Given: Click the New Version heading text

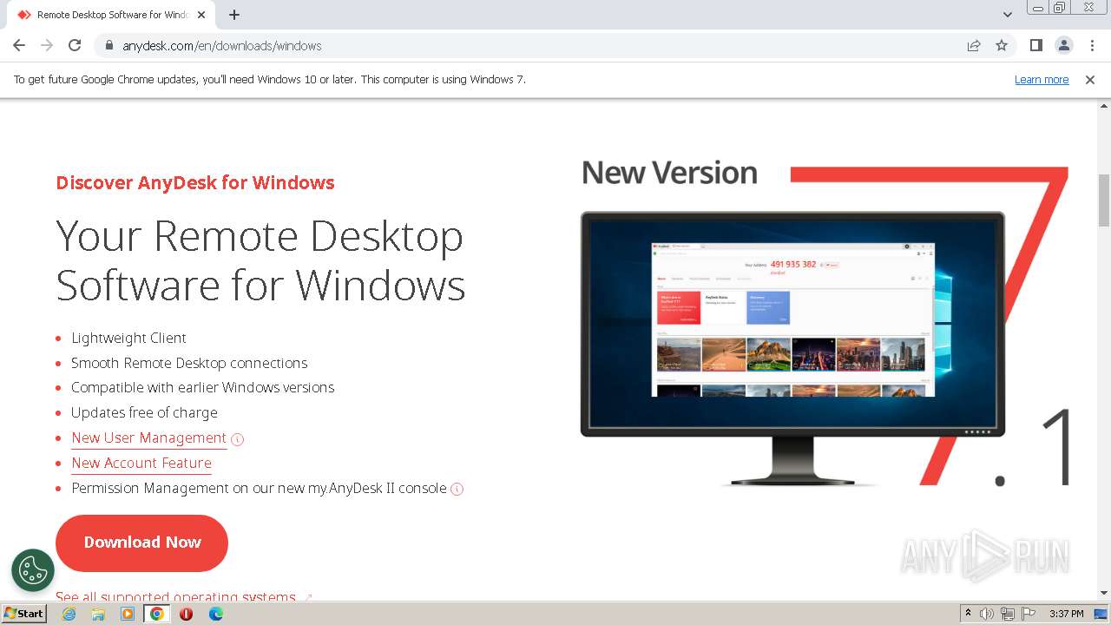Looking at the screenshot, I should [669, 173].
